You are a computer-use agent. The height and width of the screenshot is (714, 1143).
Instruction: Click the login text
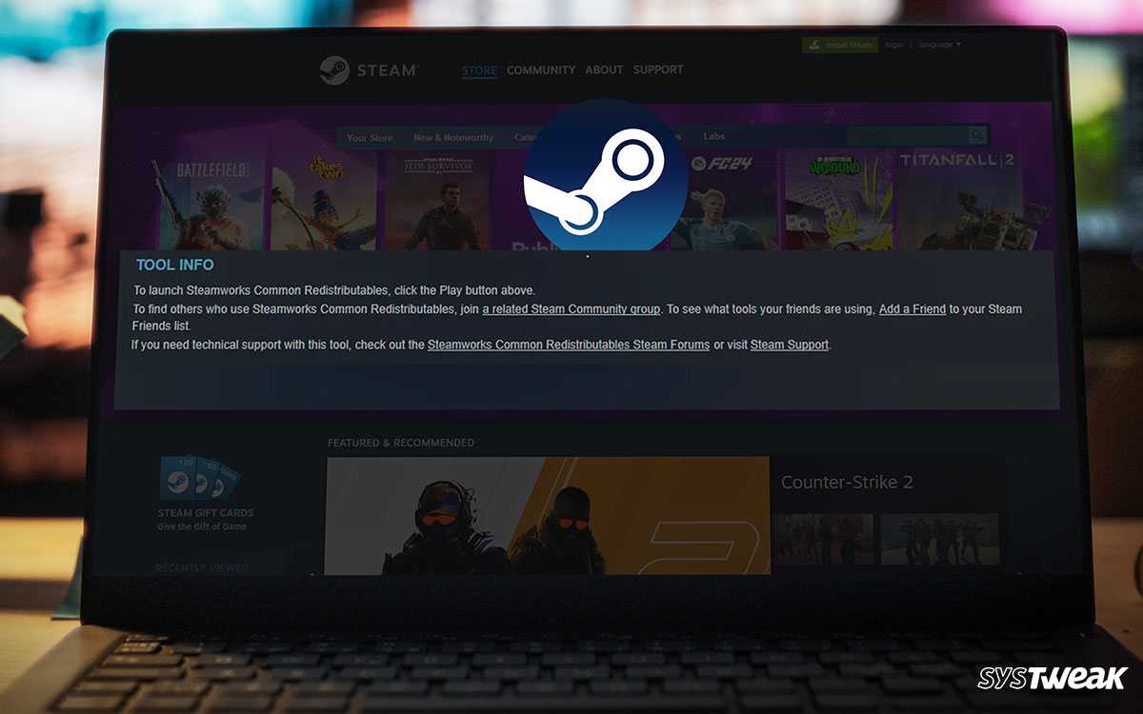tap(893, 45)
